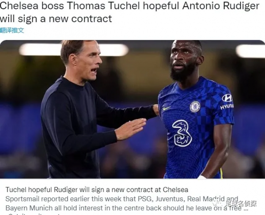Click the Nike swoosh logo on the shirt
The image size is (265, 215).
[167, 108]
